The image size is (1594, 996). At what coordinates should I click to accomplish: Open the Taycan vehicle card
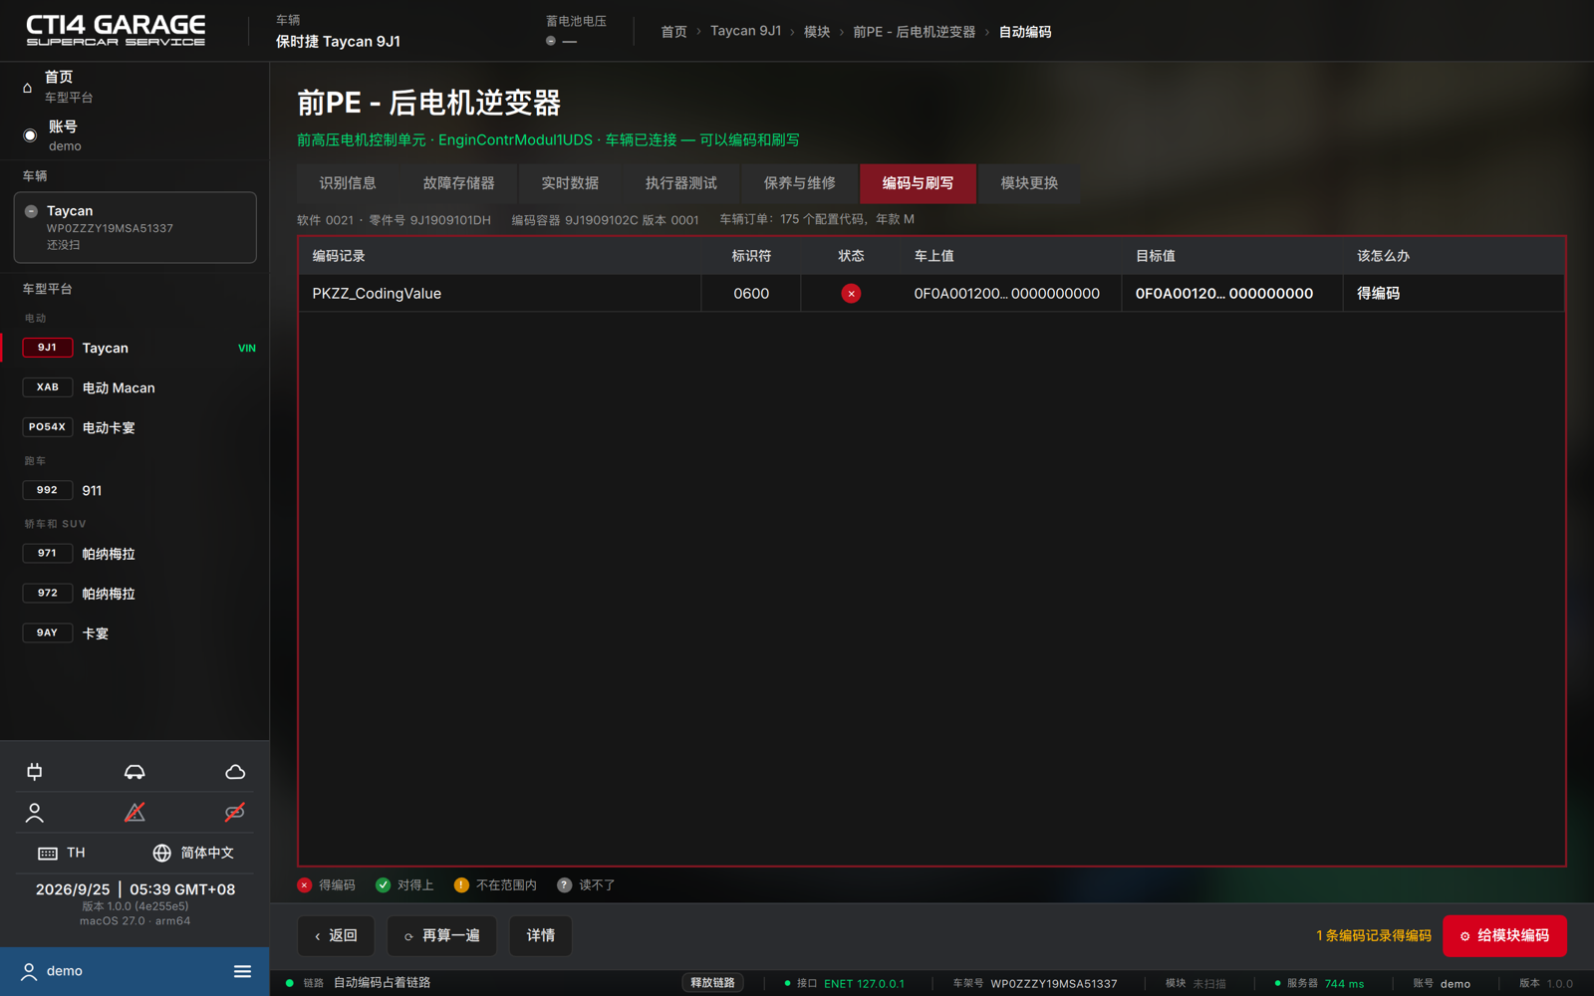tap(134, 227)
